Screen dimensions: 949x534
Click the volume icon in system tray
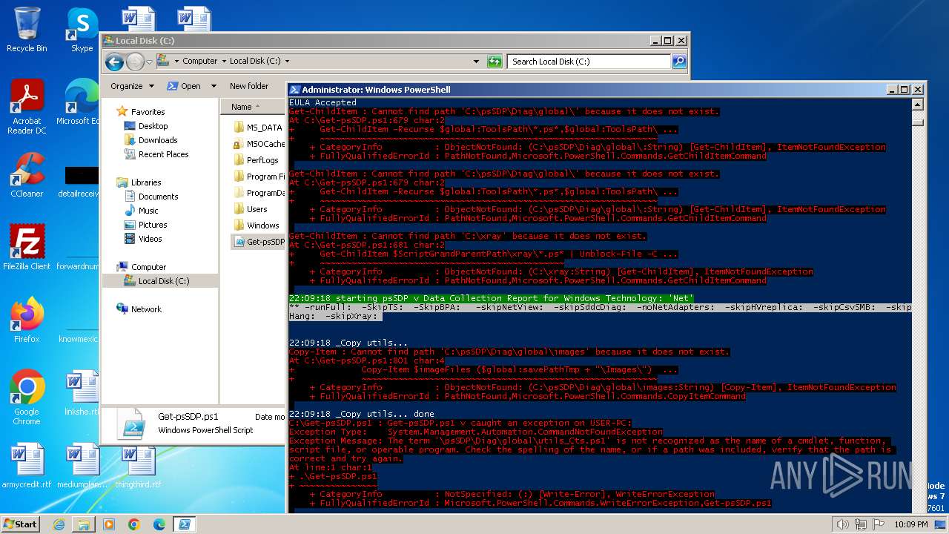(x=842, y=524)
